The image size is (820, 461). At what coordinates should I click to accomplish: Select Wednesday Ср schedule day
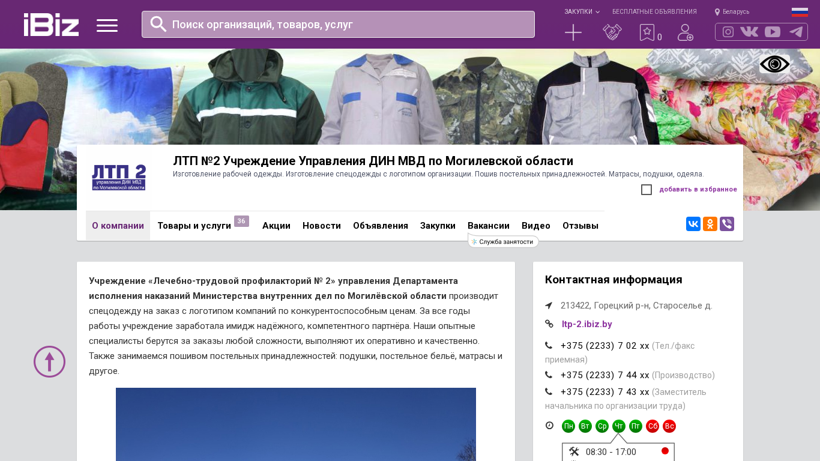click(x=602, y=426)
